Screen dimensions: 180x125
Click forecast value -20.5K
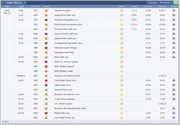click(x=148, y=48)
